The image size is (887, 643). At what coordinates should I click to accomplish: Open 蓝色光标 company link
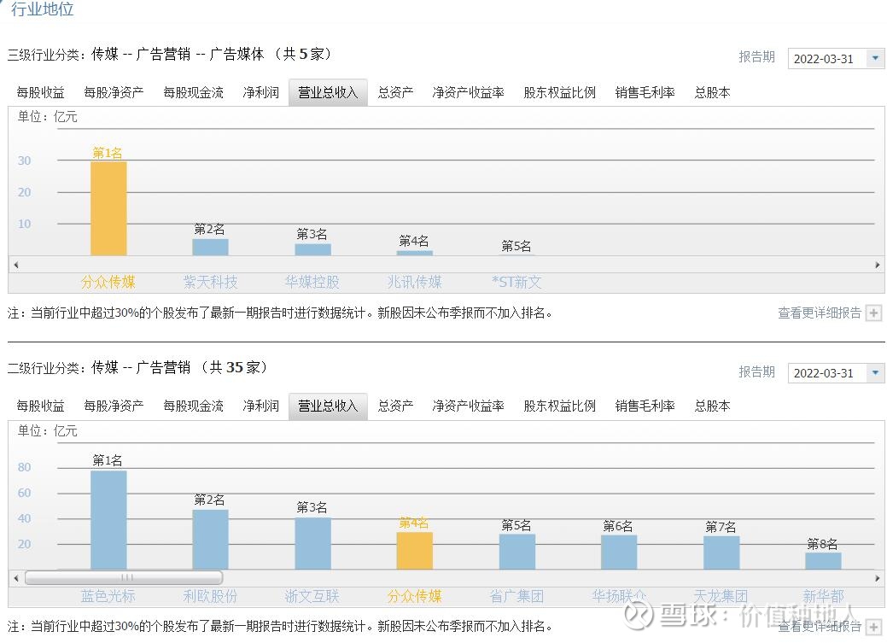click(108, 595)
